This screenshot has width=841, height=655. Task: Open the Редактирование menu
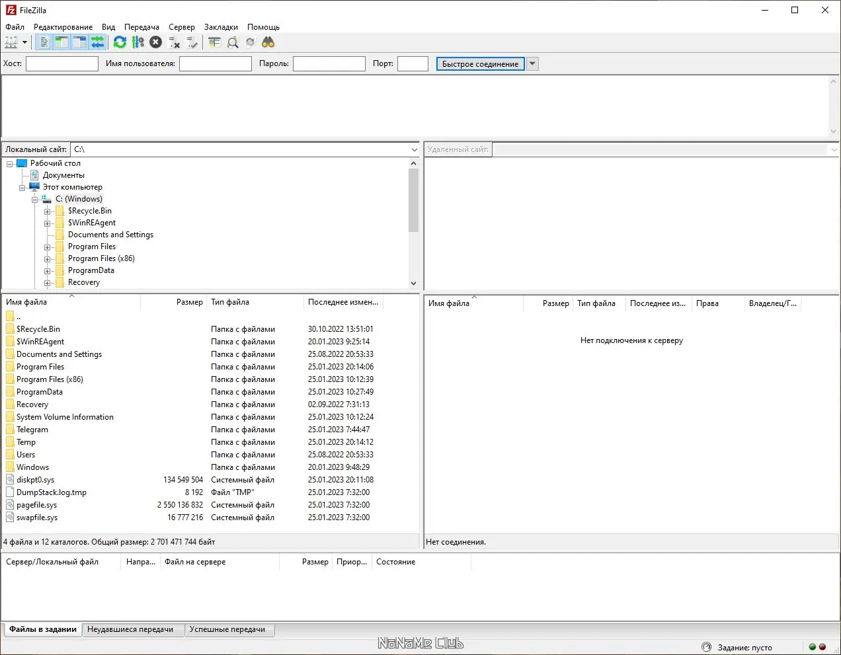tap(63, 27)
